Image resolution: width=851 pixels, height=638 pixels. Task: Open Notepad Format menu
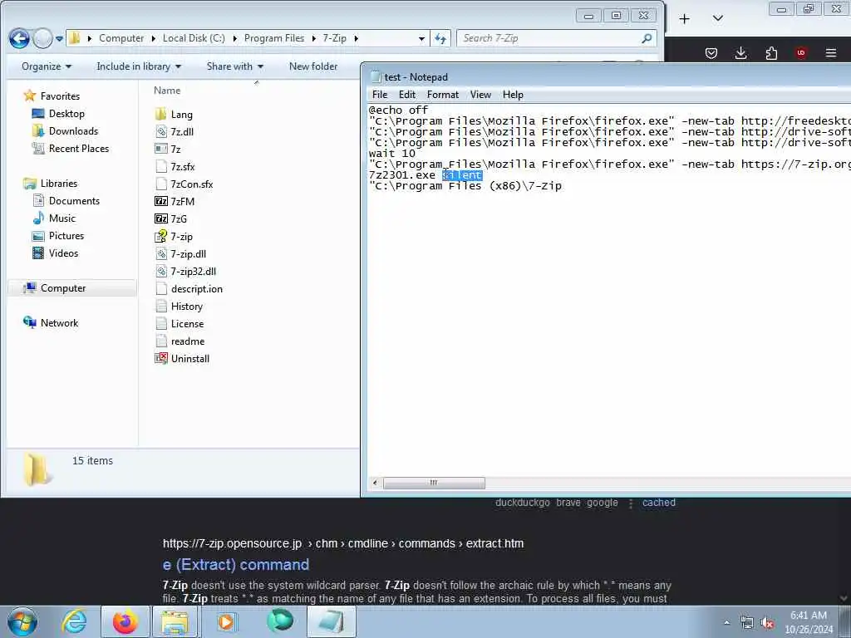(x=442, y=95)
